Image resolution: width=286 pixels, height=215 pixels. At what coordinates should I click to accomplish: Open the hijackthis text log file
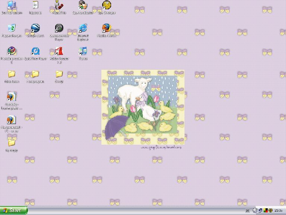coord(35,5)
